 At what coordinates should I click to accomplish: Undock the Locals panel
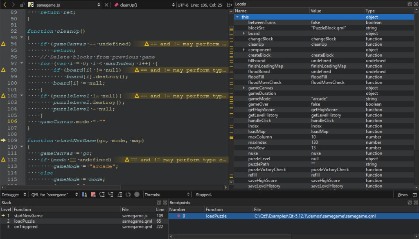409,4
